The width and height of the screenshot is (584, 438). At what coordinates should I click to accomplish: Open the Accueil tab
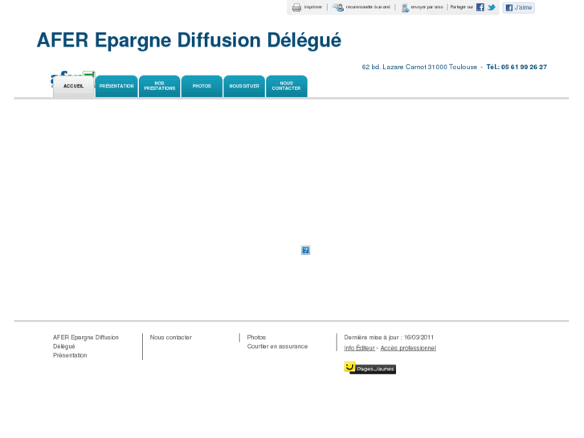pyautogui.click(x=73, y=87)
